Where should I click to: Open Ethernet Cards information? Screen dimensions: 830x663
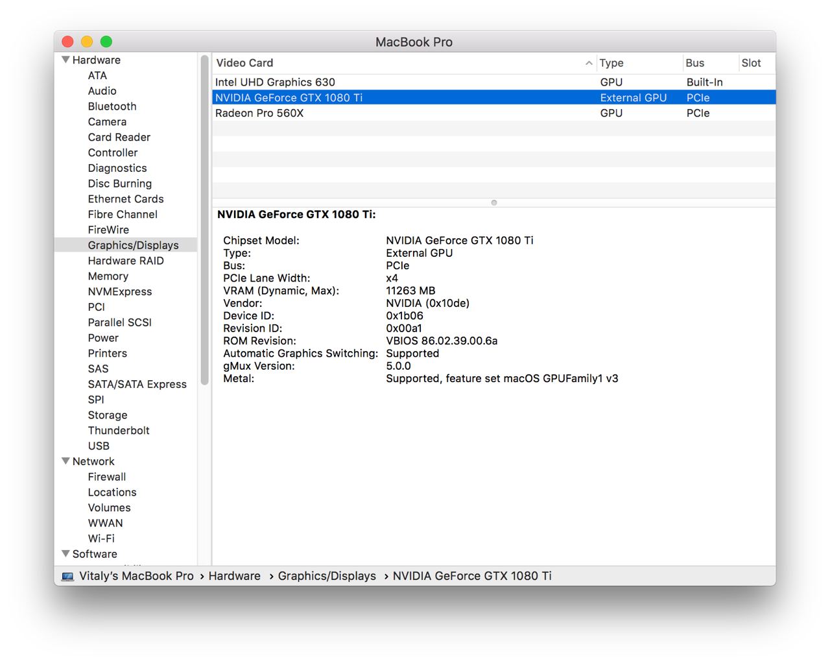coord(126,199)
